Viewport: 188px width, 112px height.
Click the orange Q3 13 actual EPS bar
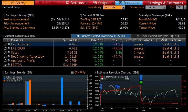tap(30, 92)
